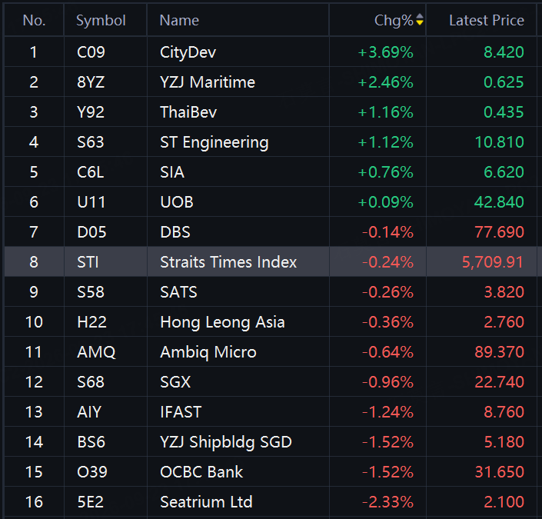Click the SGX latest price 22.740

tap(499, 381)
